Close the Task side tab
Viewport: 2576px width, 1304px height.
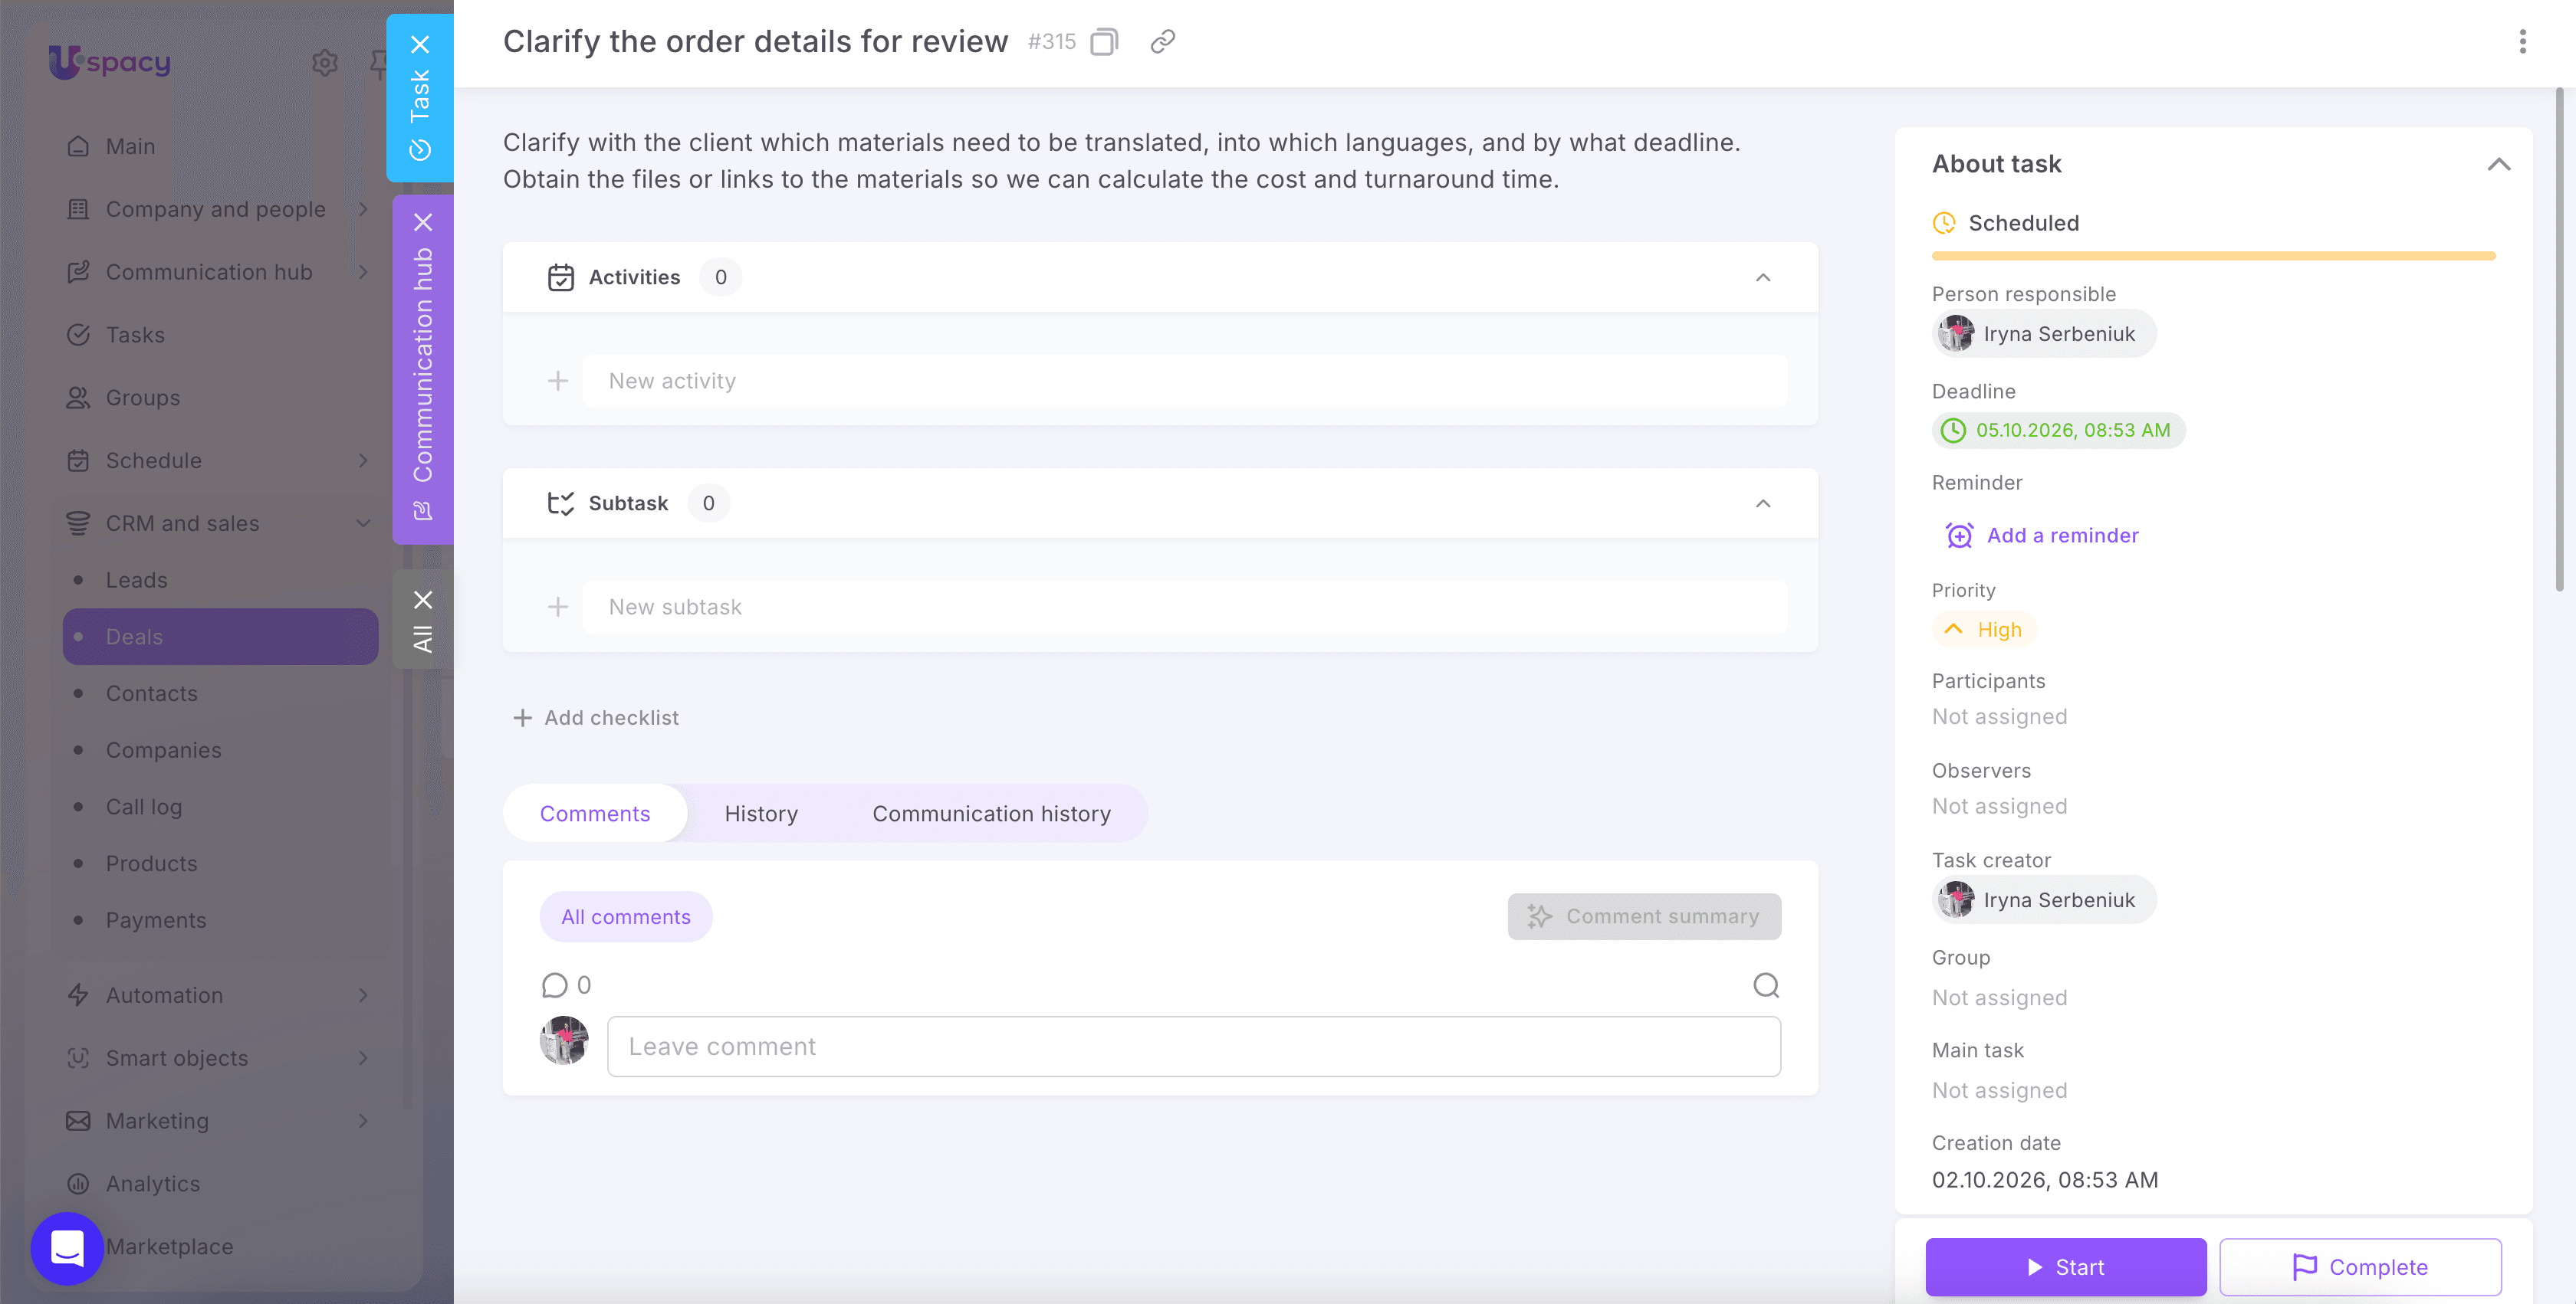coord(420,44)
